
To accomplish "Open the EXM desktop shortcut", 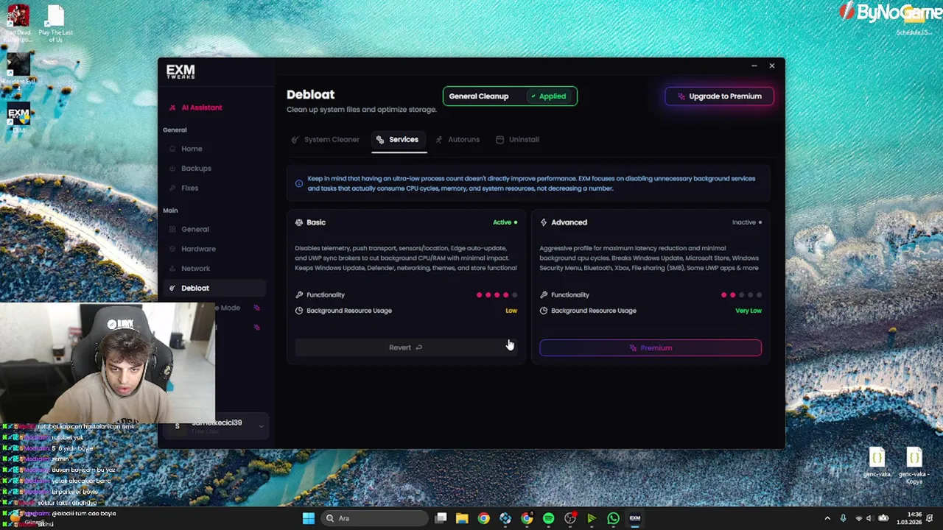I will (18, 119).
